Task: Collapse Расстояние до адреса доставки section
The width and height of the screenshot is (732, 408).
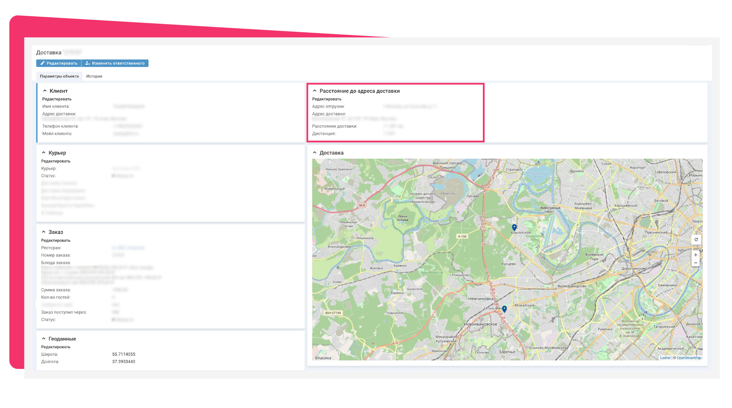Action: pyautogui.click(x=315, y=91)
